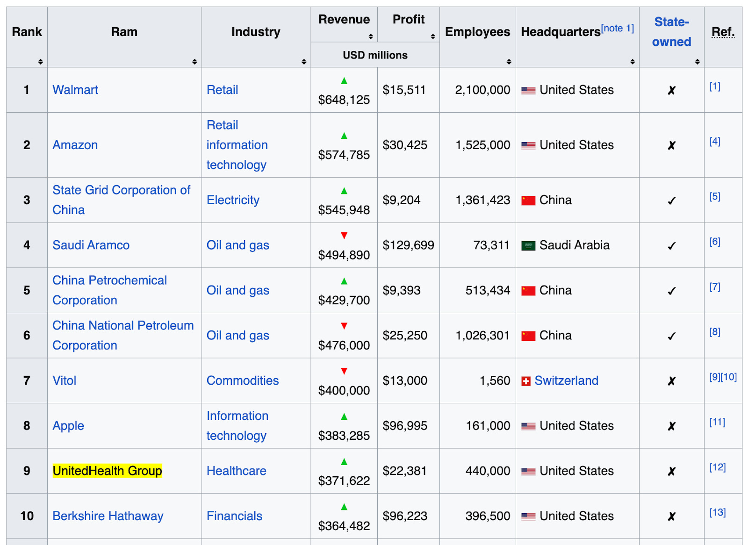Image resolution: width=748 pixels, height=545 pixels.
Task: Open State Grid Corporation of China link
Action: click(122, 200)
